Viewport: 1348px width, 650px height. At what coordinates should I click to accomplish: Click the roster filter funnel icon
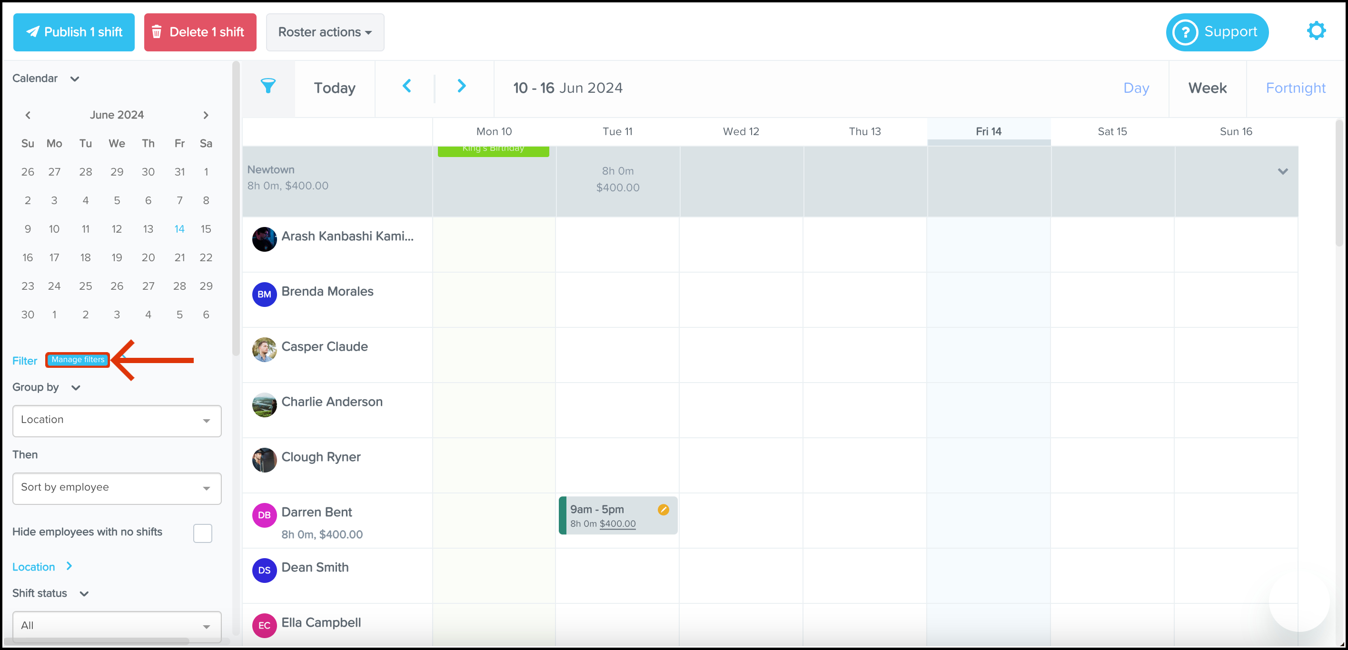pyautogui.click(x=268, y=86)
